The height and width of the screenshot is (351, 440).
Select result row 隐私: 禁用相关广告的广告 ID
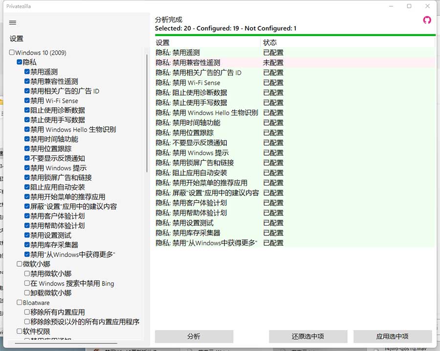pyautogui.click(x=295, y=73)
